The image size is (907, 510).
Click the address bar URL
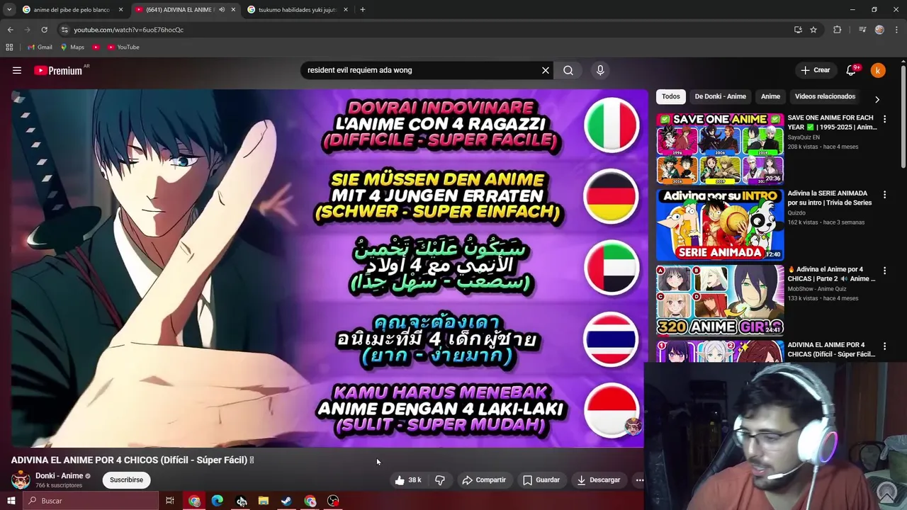128,30
